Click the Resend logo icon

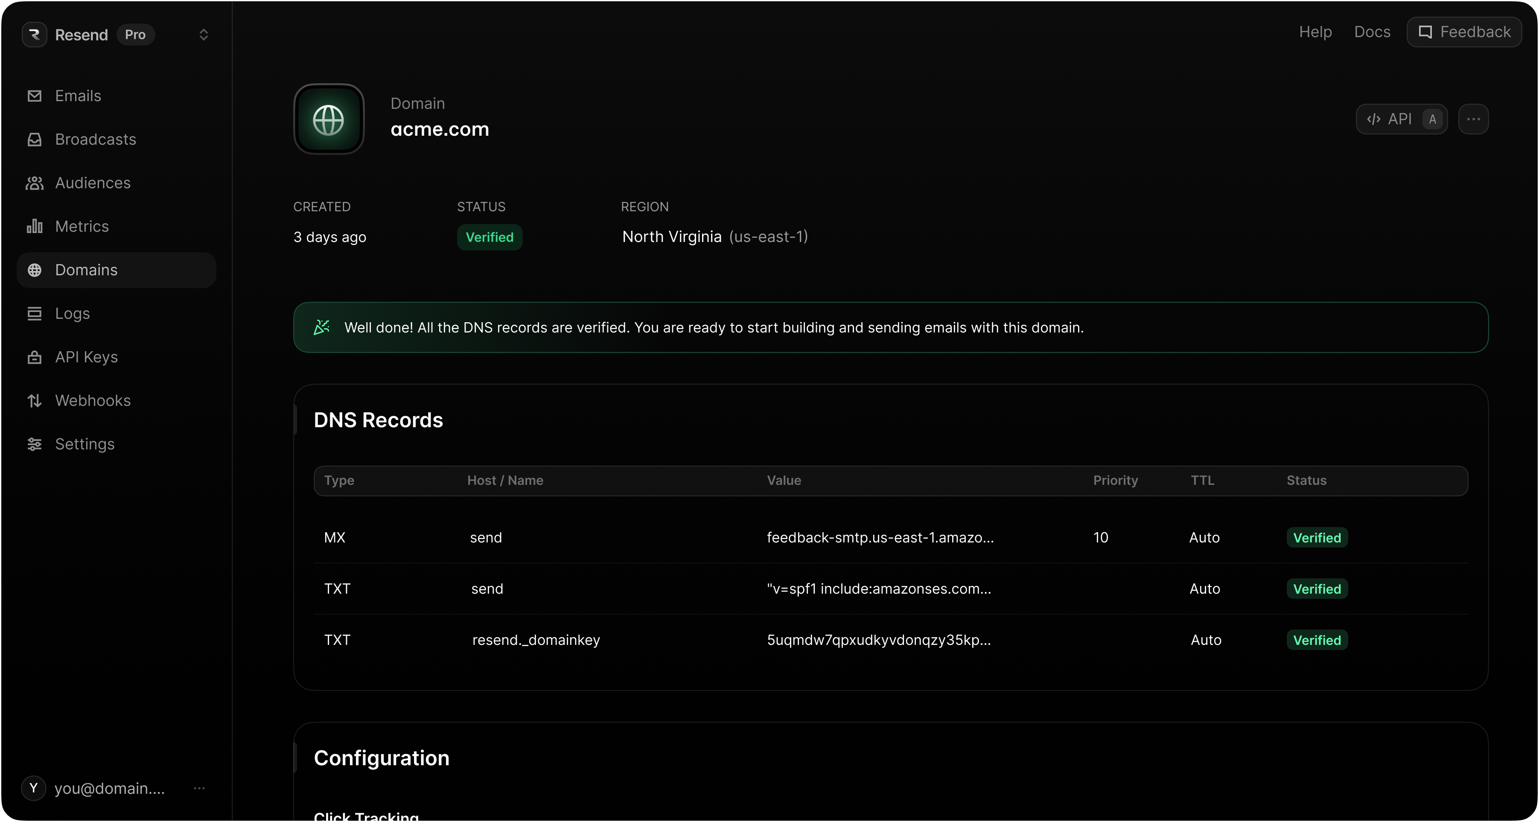click(34, 34)
